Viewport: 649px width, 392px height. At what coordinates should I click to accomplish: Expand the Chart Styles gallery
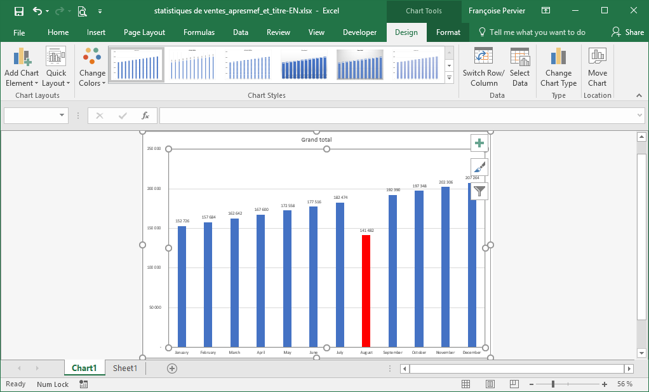click(x=450, y=78)
